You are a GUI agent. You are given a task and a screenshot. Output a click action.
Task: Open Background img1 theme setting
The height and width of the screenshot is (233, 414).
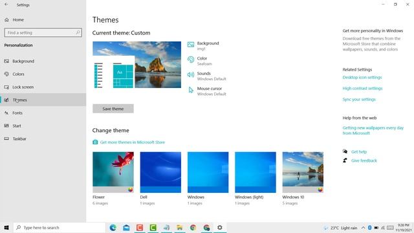click(x=203, y=46)
